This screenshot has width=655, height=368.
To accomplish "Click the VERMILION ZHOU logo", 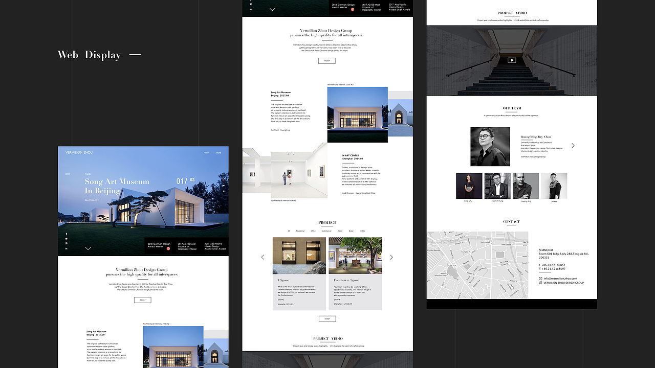I will [79, 152].
